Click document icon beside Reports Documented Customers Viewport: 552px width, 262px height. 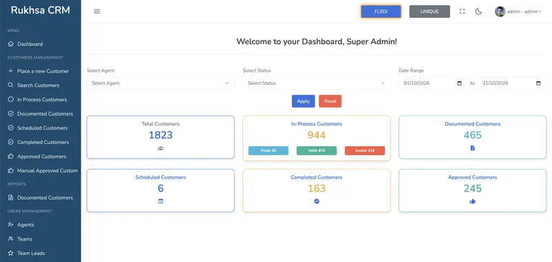click(x=10, y=198)
